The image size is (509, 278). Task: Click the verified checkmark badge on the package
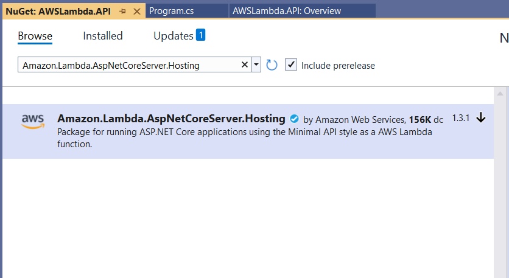[295, 119]
